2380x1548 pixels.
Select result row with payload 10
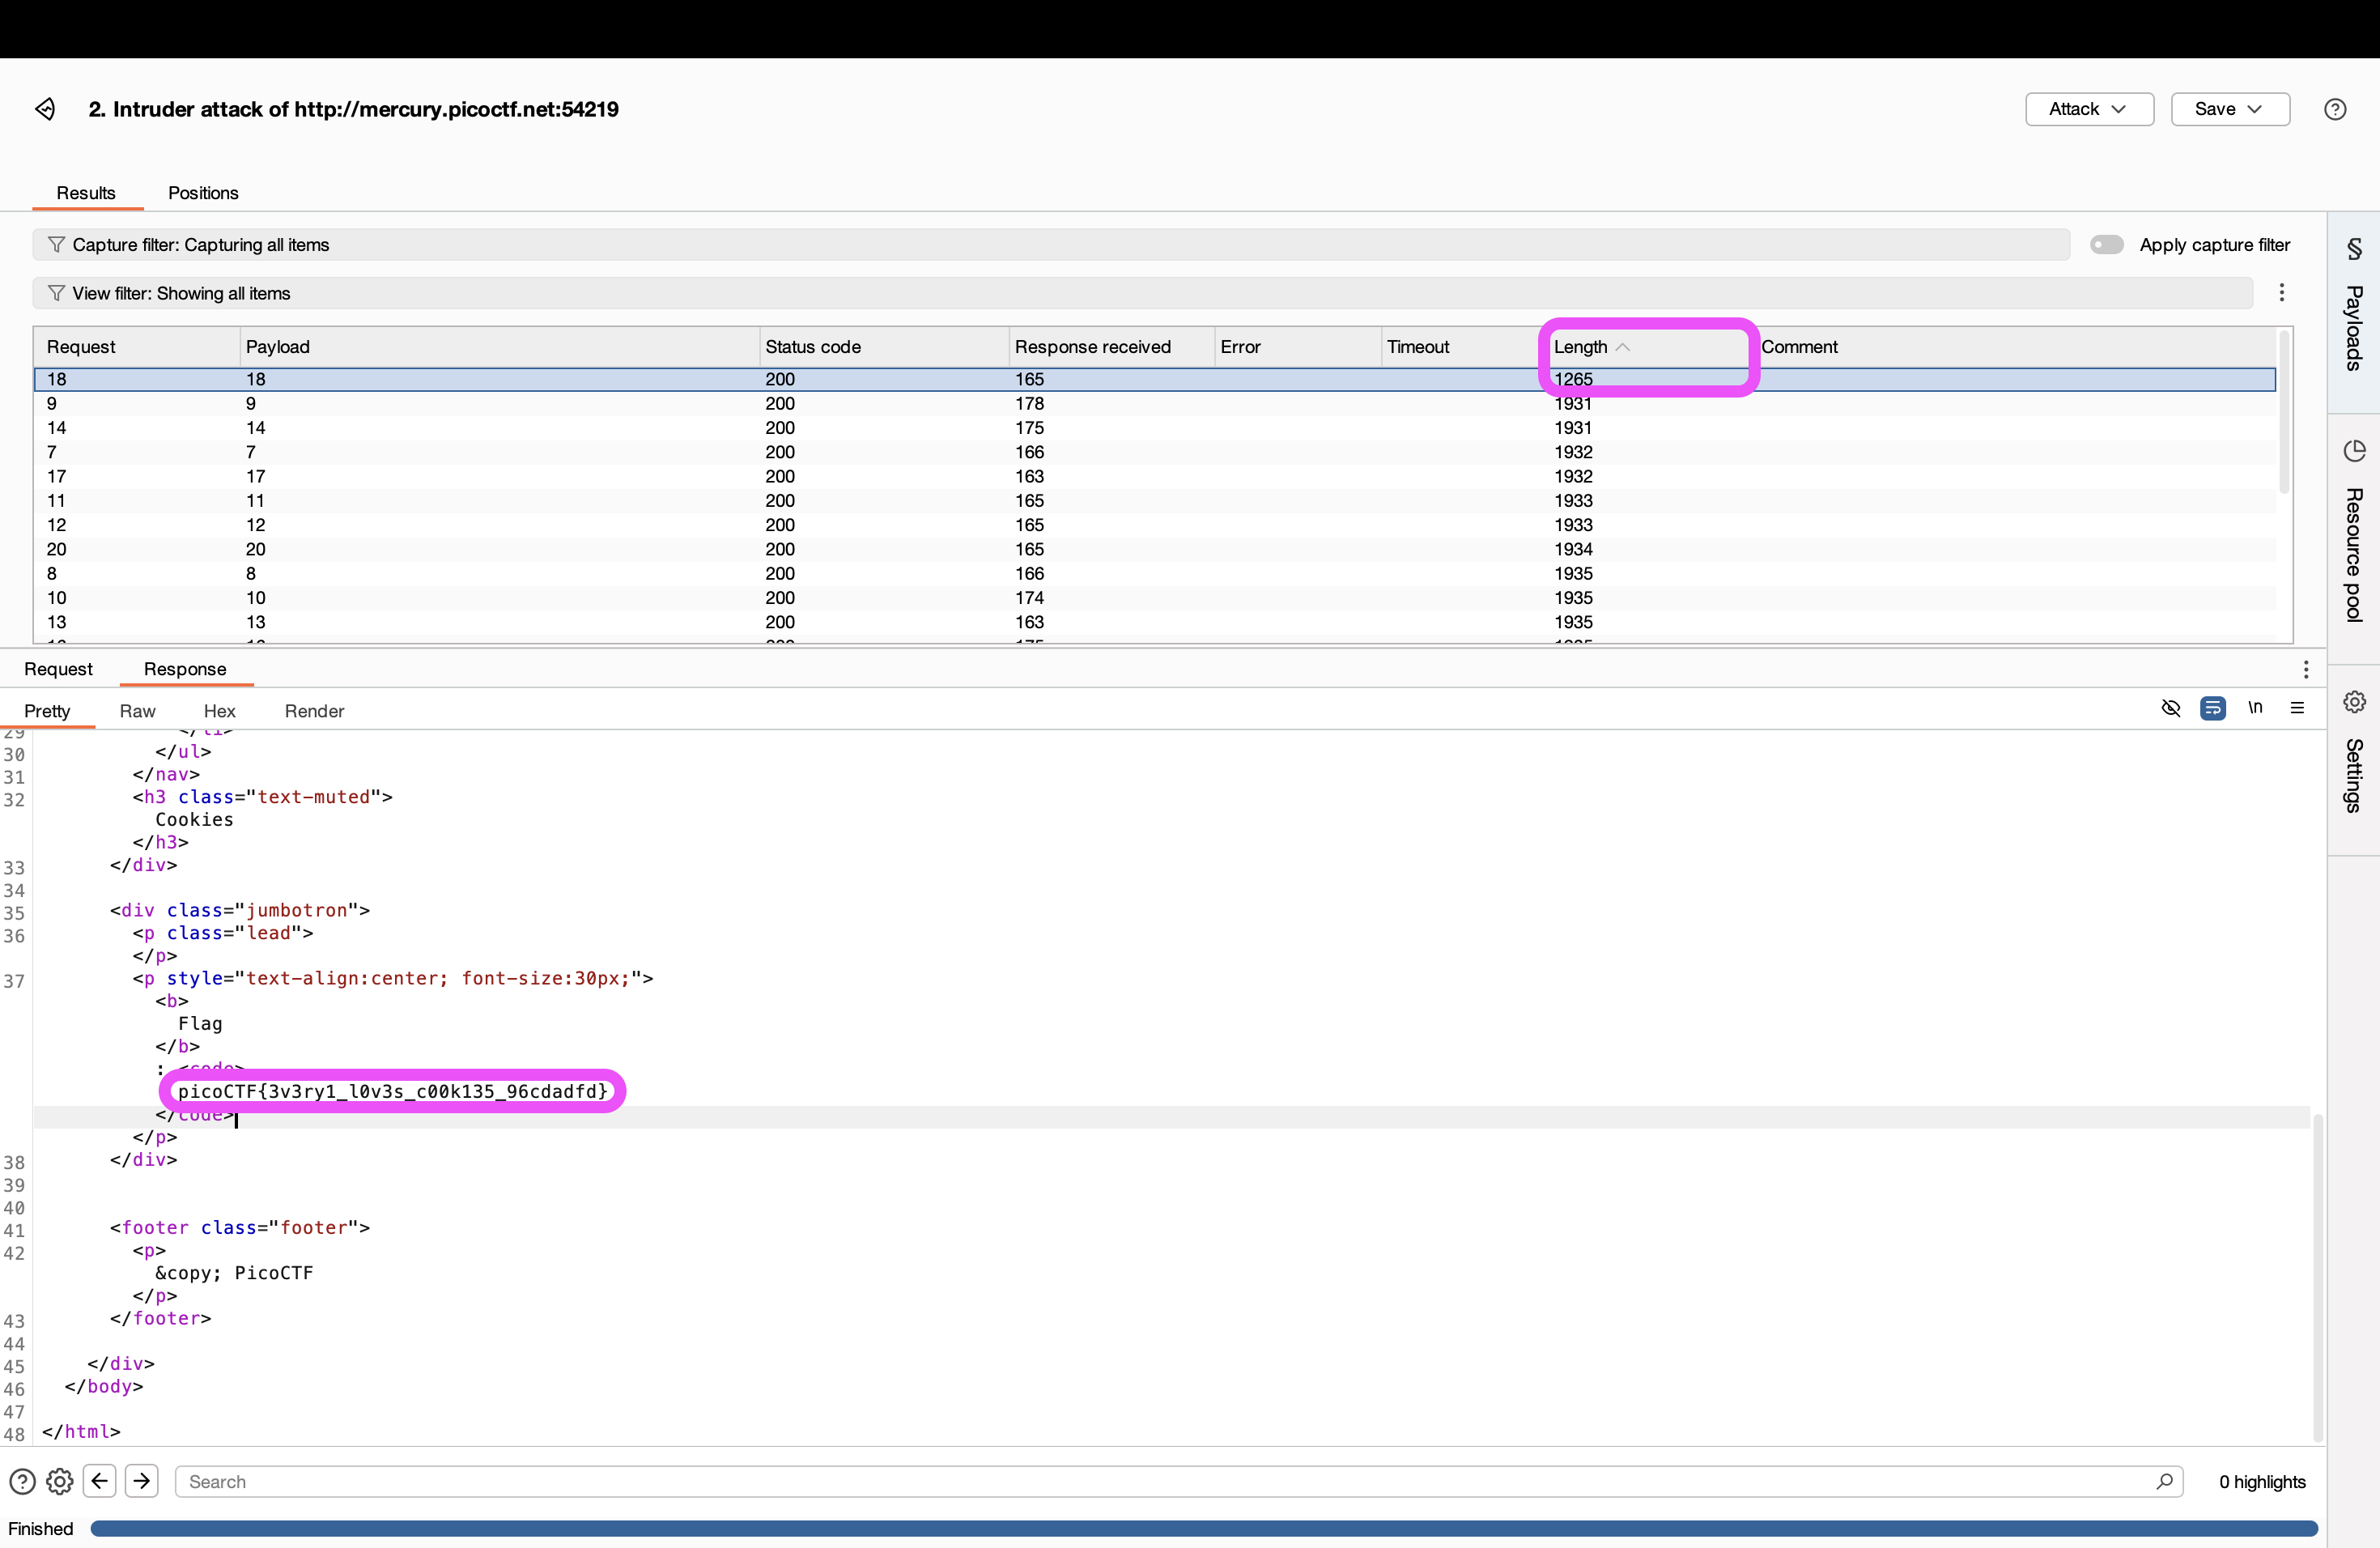[1155, 598]
